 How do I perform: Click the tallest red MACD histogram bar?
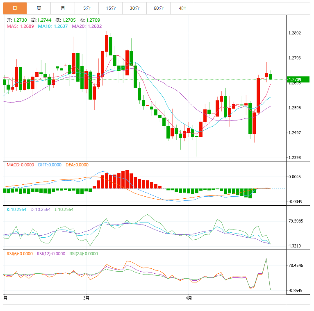point(127,179)
